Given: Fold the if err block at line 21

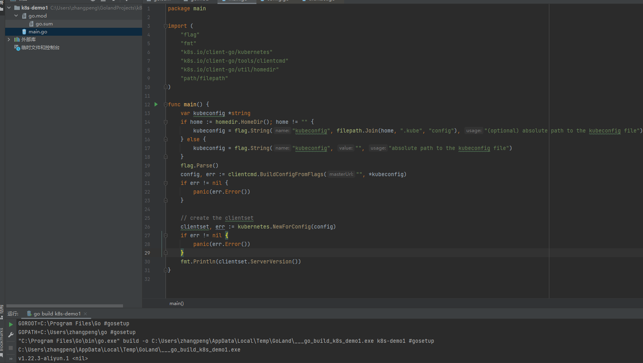Looking at the screenshot, I should pos(166,183).
